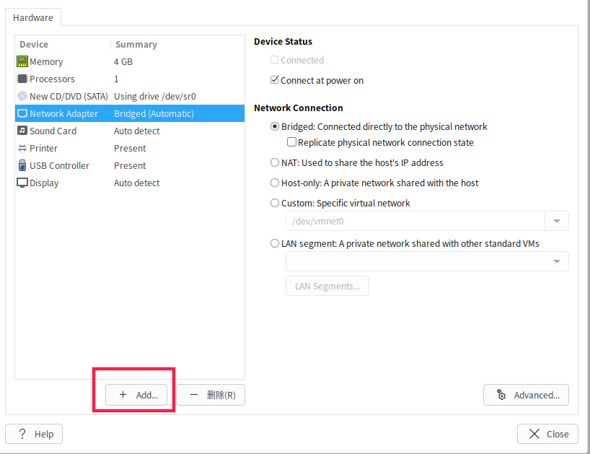Select the Printer icon in the device list
The width and height of the screenshot is (590, 454).
tap(22, 148)
